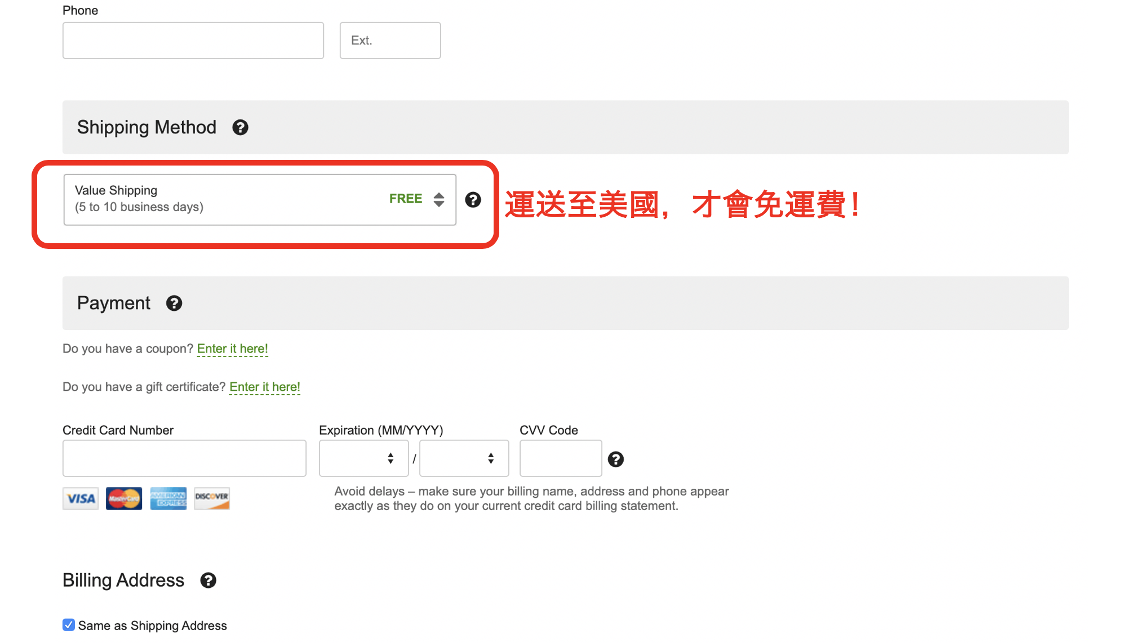Open the Value Shipping method dropdown
1145x643 pixels.
(260, 199)
